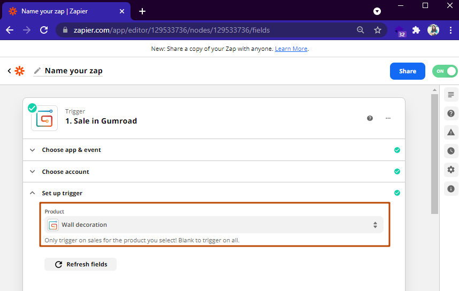Click the blue Share button
Screen dimensions: 459x291
click(408, 71)
